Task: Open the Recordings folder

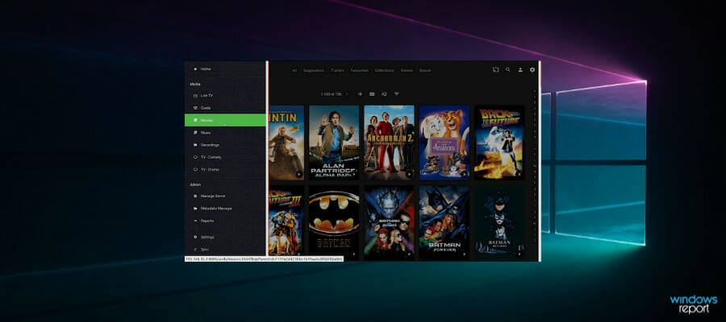Action: pos(226,145)
